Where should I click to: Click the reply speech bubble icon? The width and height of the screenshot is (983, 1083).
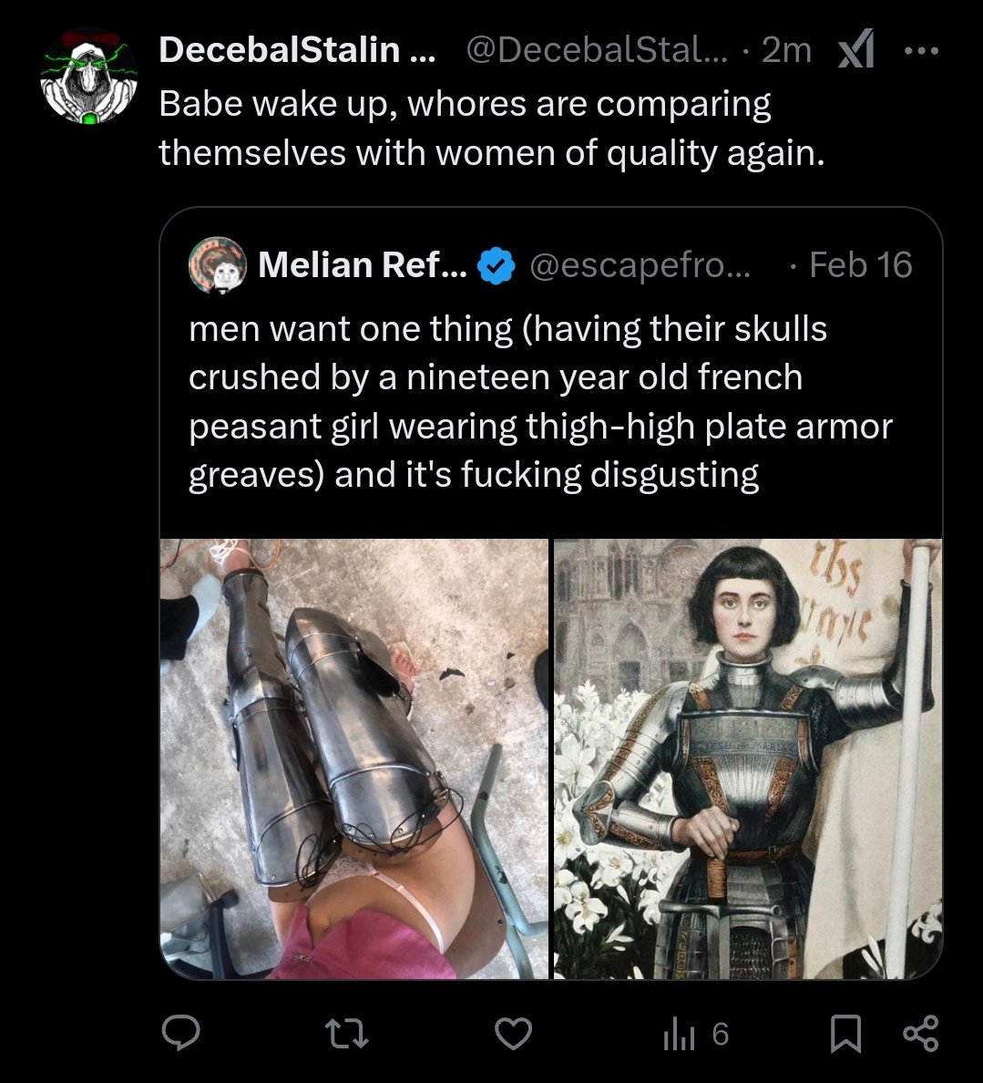pyautogui.click(x=181, y=1033)
